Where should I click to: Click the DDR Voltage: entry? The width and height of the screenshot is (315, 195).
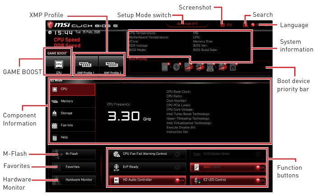point(139,46)
